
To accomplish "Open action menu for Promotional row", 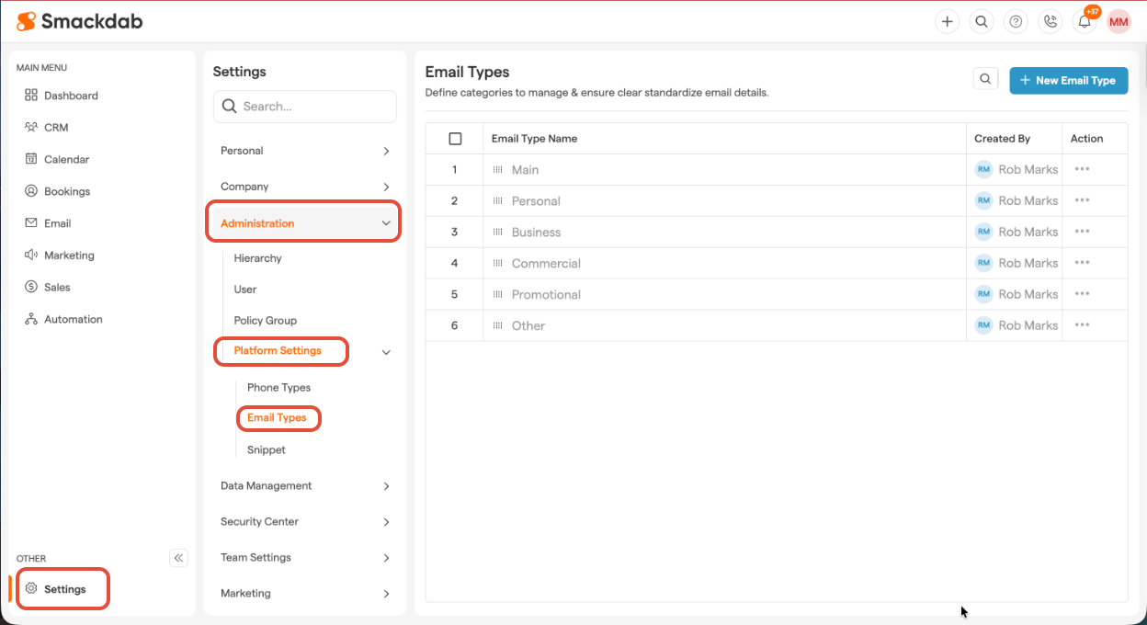I will 1082,294.
